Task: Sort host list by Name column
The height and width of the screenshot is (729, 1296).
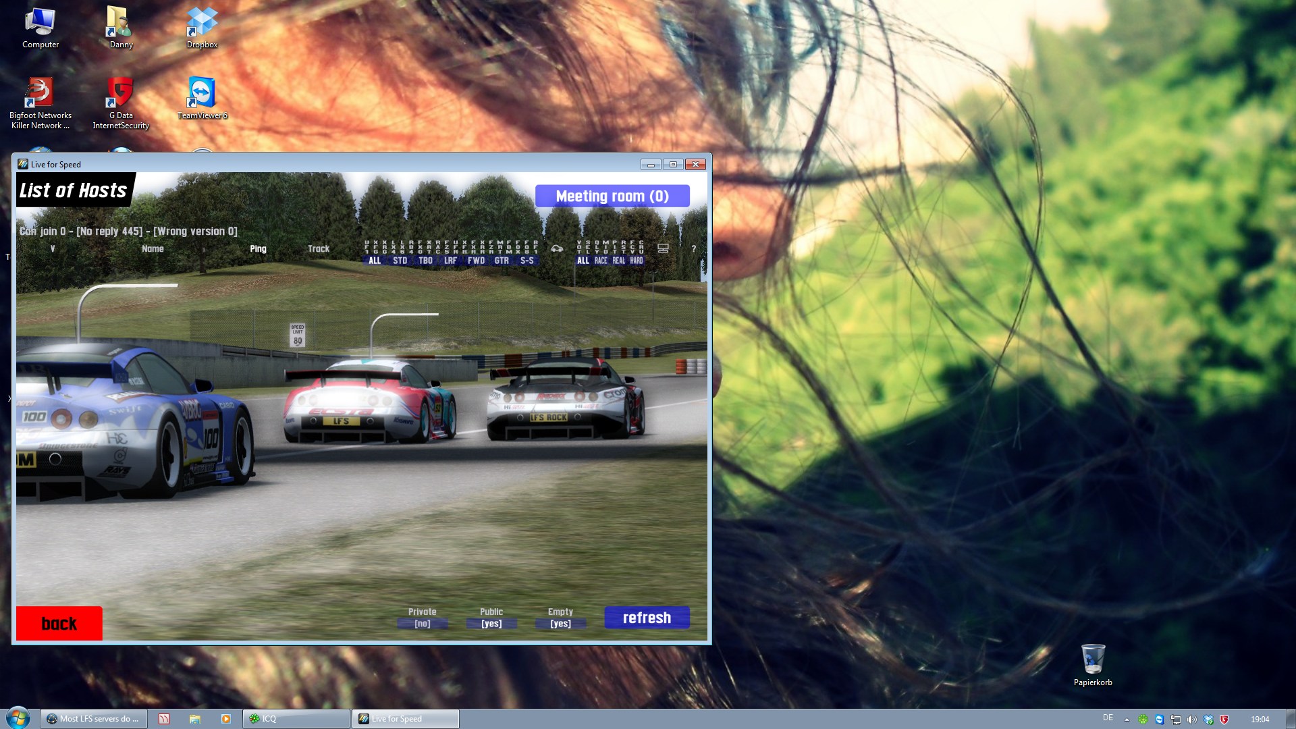Action: coord(153,249)
